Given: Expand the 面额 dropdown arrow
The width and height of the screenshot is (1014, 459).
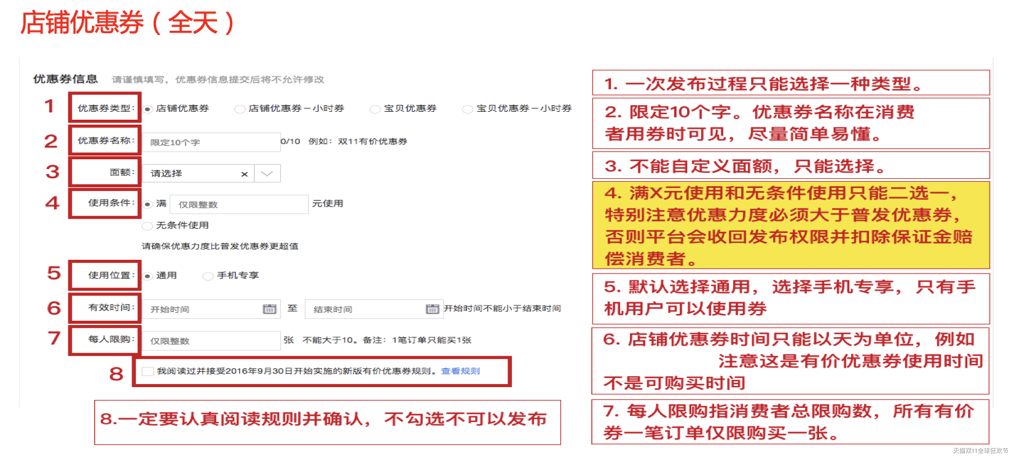Looking at the screenshot, I should (x=267, y=173).
